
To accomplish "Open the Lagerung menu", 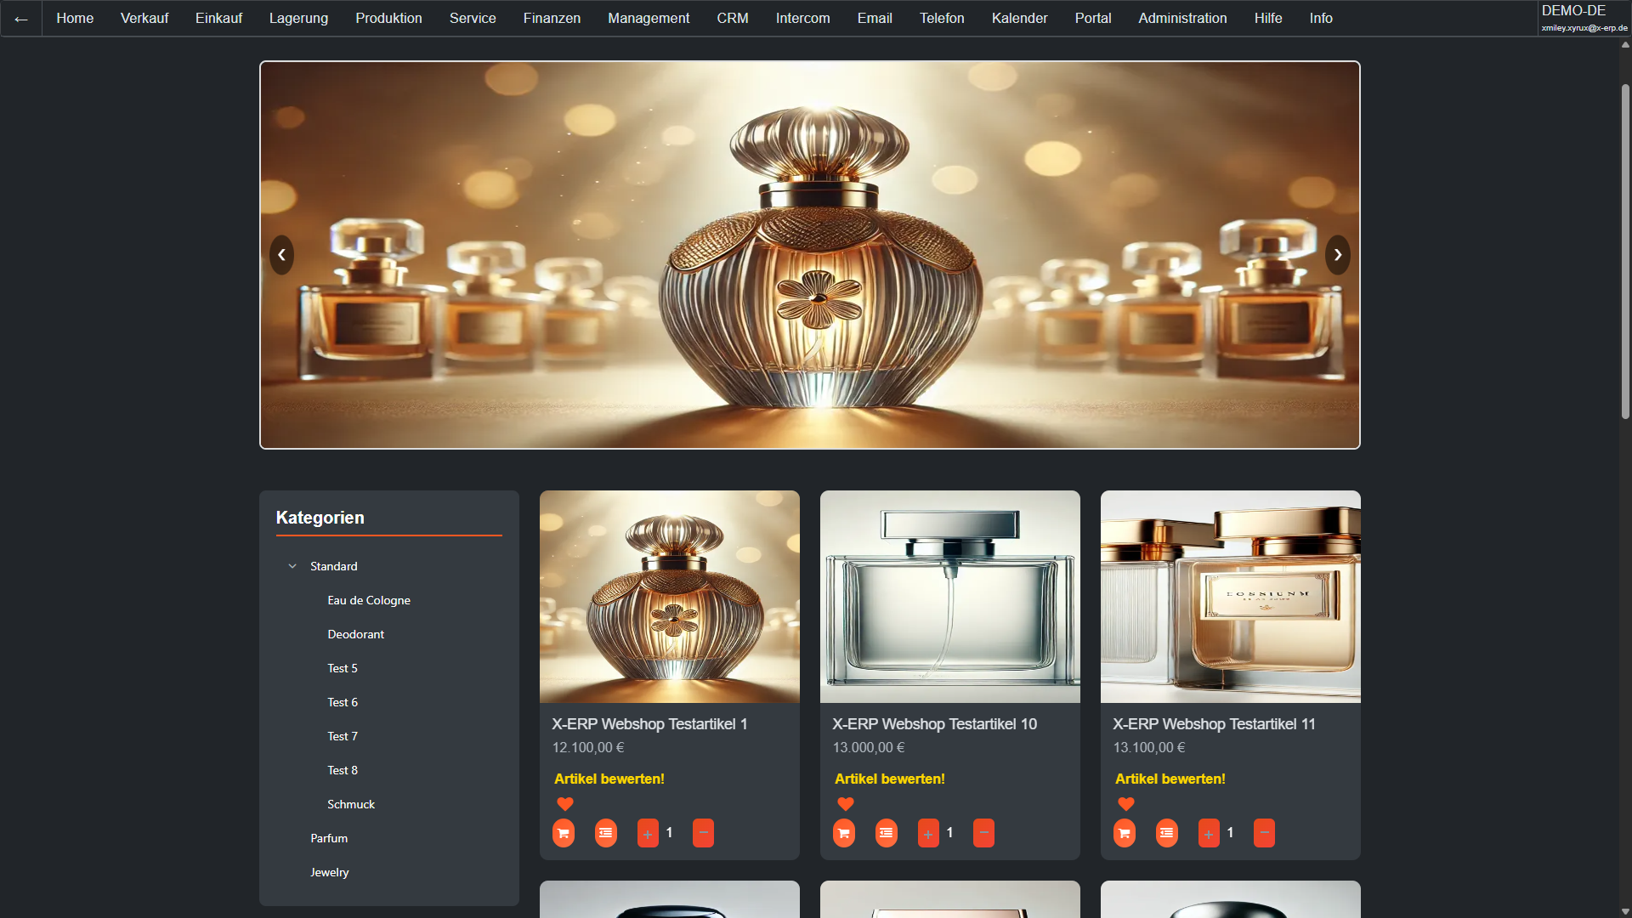I will [x=298, y=18].
